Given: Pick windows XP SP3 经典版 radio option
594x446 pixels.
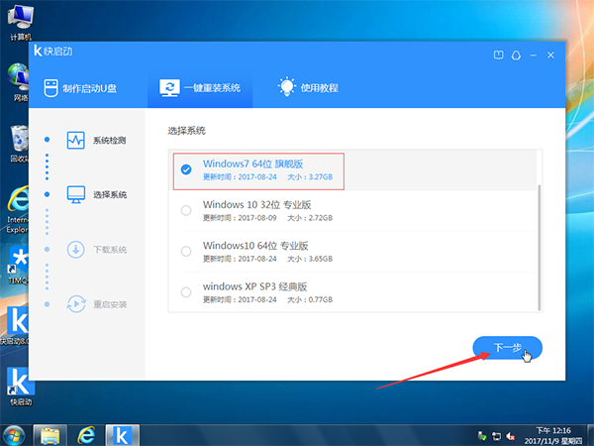Looking at the screenshot, I should [186, 291].
